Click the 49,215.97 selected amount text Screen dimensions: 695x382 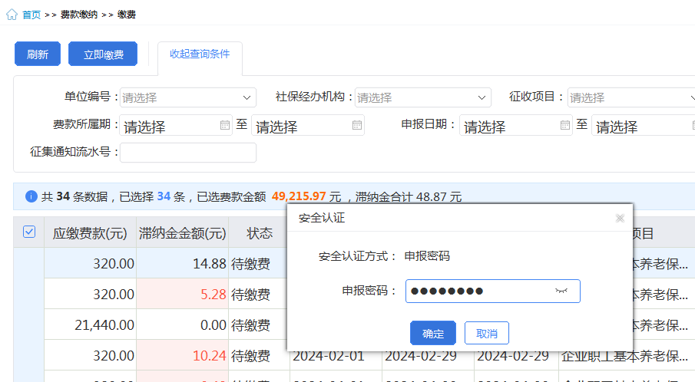299,196
